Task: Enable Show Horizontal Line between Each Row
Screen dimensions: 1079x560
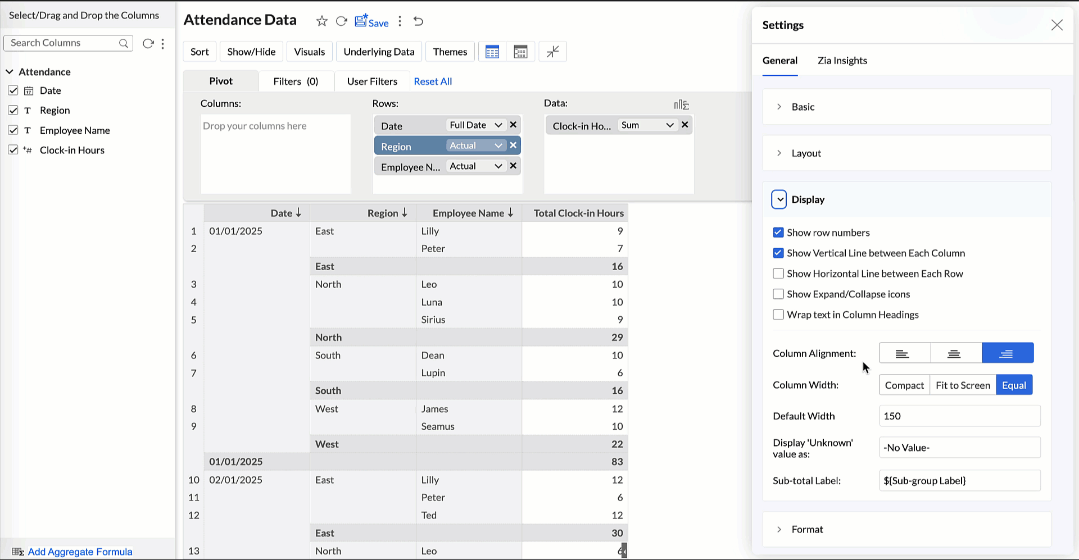Action: (x=778, y=274)
